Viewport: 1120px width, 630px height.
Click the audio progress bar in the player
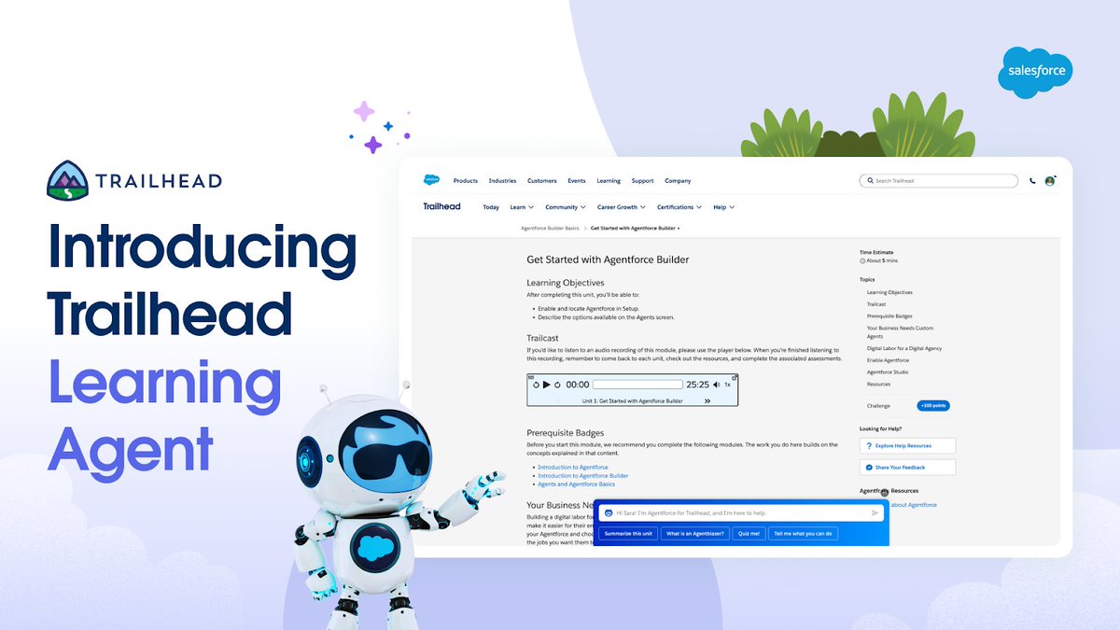point(637,385)
